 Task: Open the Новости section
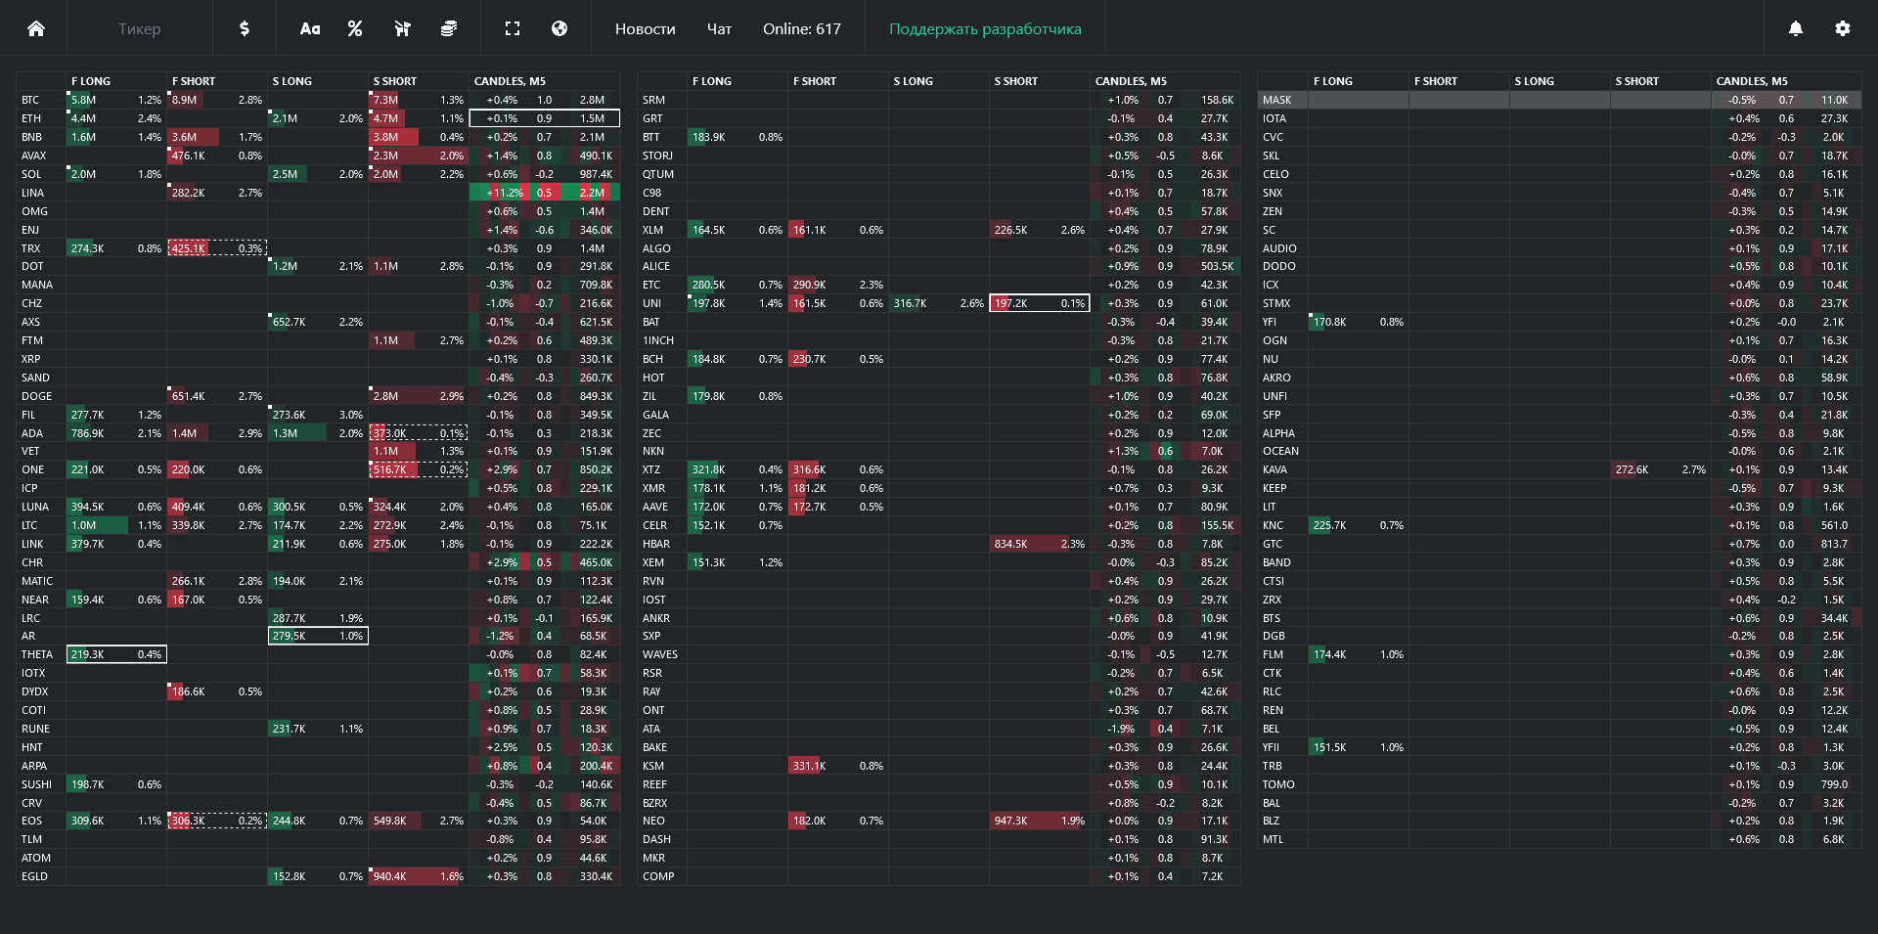tap(646, 28)
